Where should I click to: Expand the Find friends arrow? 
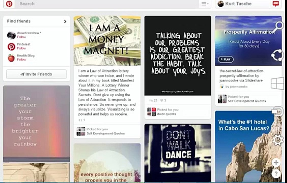click(x=65, y=21)
